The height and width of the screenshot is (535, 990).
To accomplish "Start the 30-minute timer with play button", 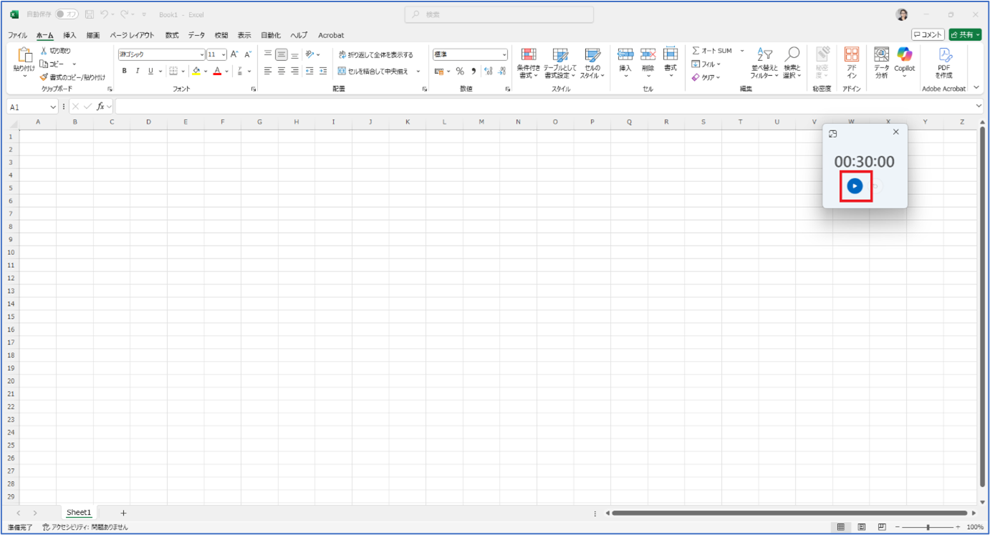I will point(854,186).
